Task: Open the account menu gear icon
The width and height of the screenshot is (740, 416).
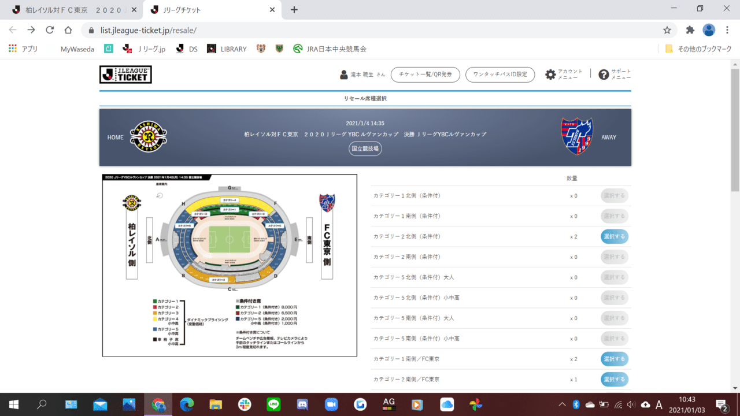Action: (x=550, y=75)
